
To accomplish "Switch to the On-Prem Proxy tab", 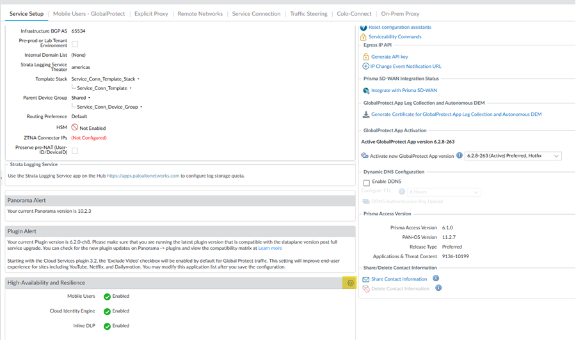I will point(400,13).
